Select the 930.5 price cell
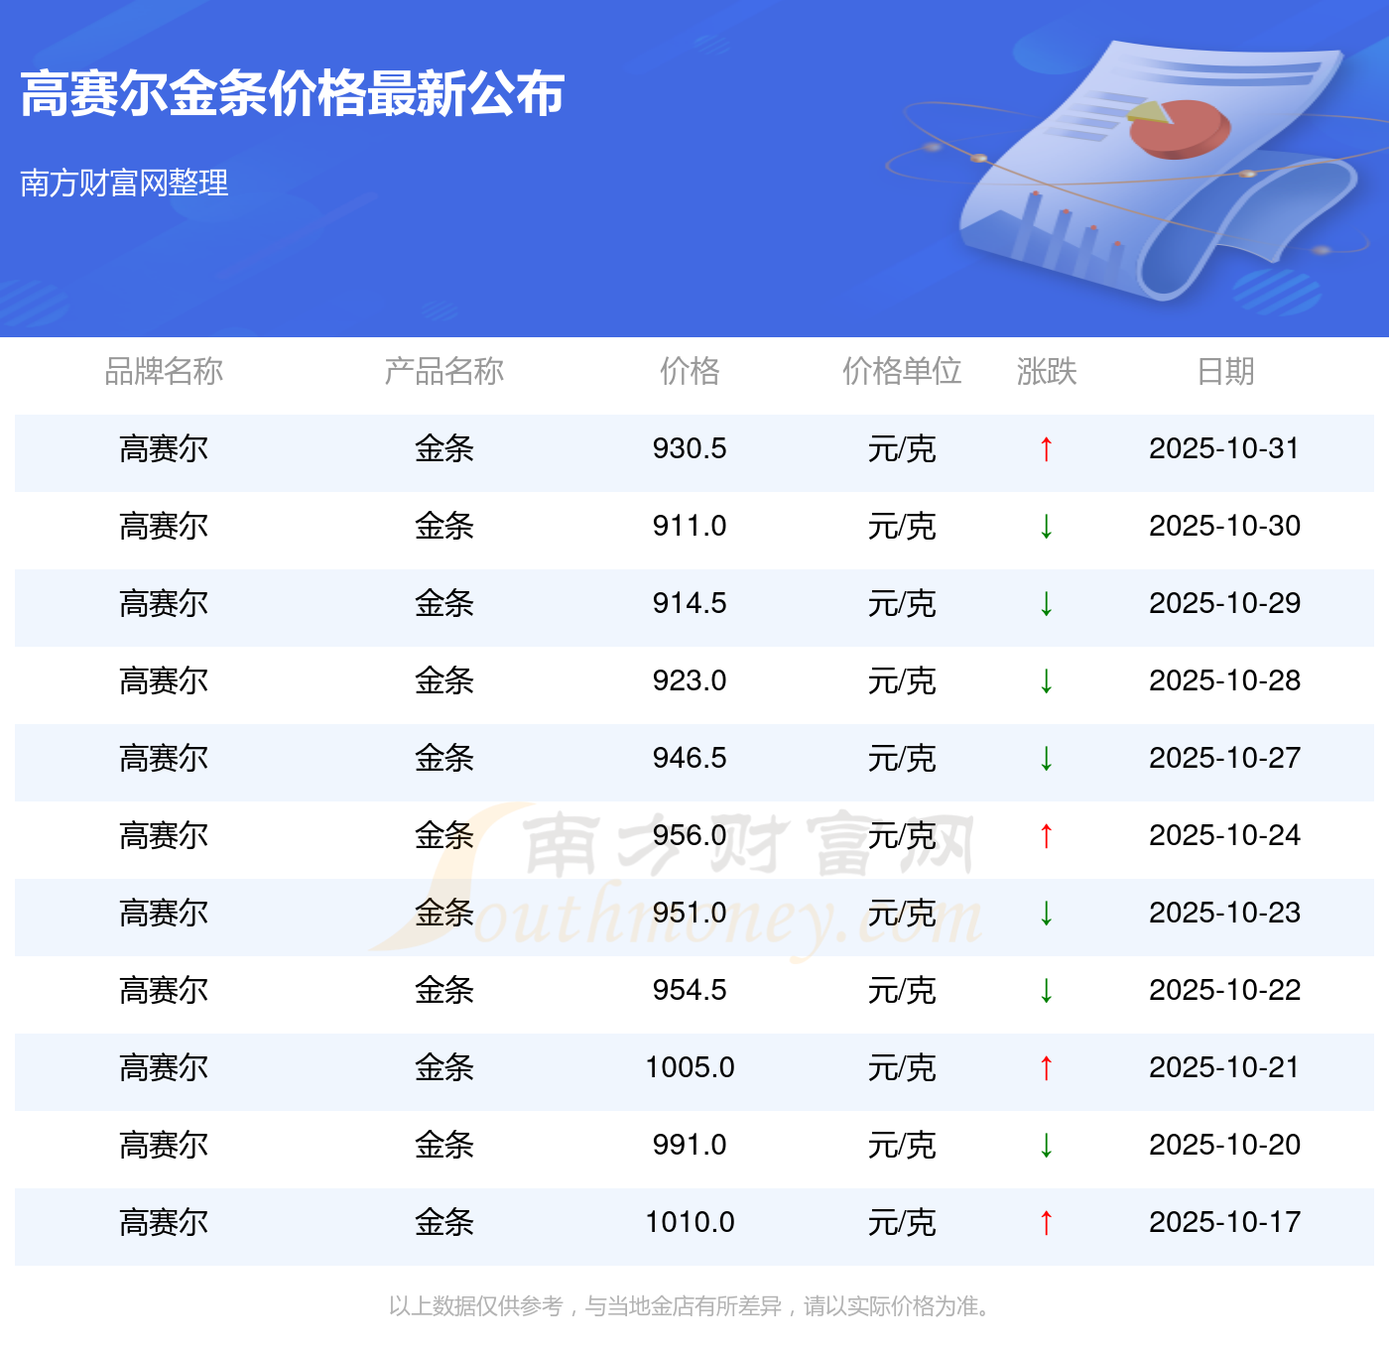1389x1351 pixels. [x=690, y=448]
